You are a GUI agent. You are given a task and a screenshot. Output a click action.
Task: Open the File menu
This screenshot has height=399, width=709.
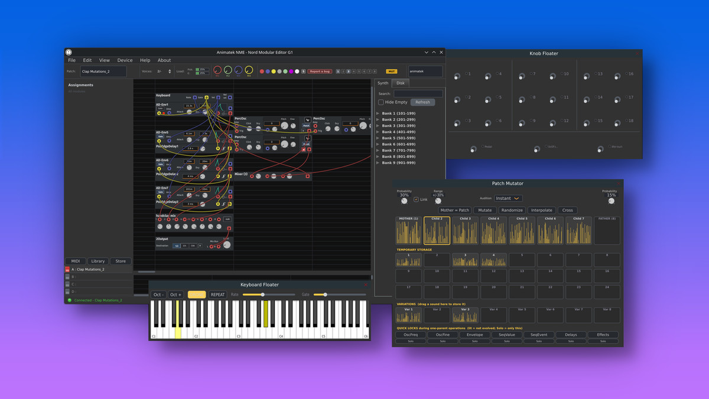click(x=71, y=60)
